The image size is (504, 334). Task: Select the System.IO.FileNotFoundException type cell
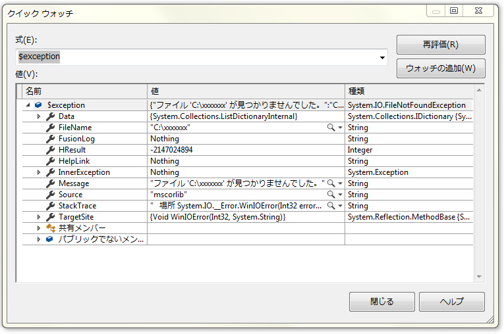point(409,105)
